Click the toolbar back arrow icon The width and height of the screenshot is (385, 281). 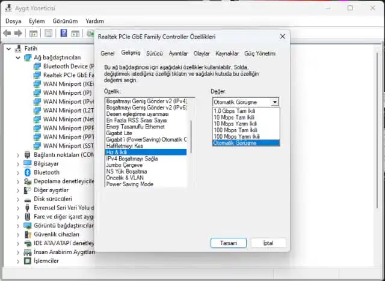pyautogui.click(x=7, y=33)
